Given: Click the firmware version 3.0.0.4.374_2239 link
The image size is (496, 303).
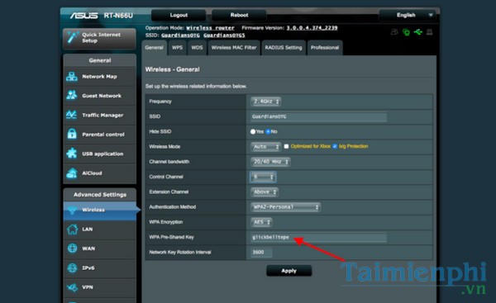Looking at the screenshot, I should click(312, 28).
